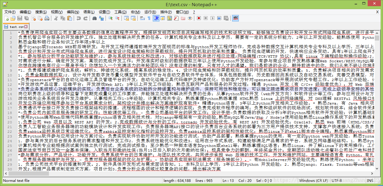Click line number 1 in the margin

point(11,33)
